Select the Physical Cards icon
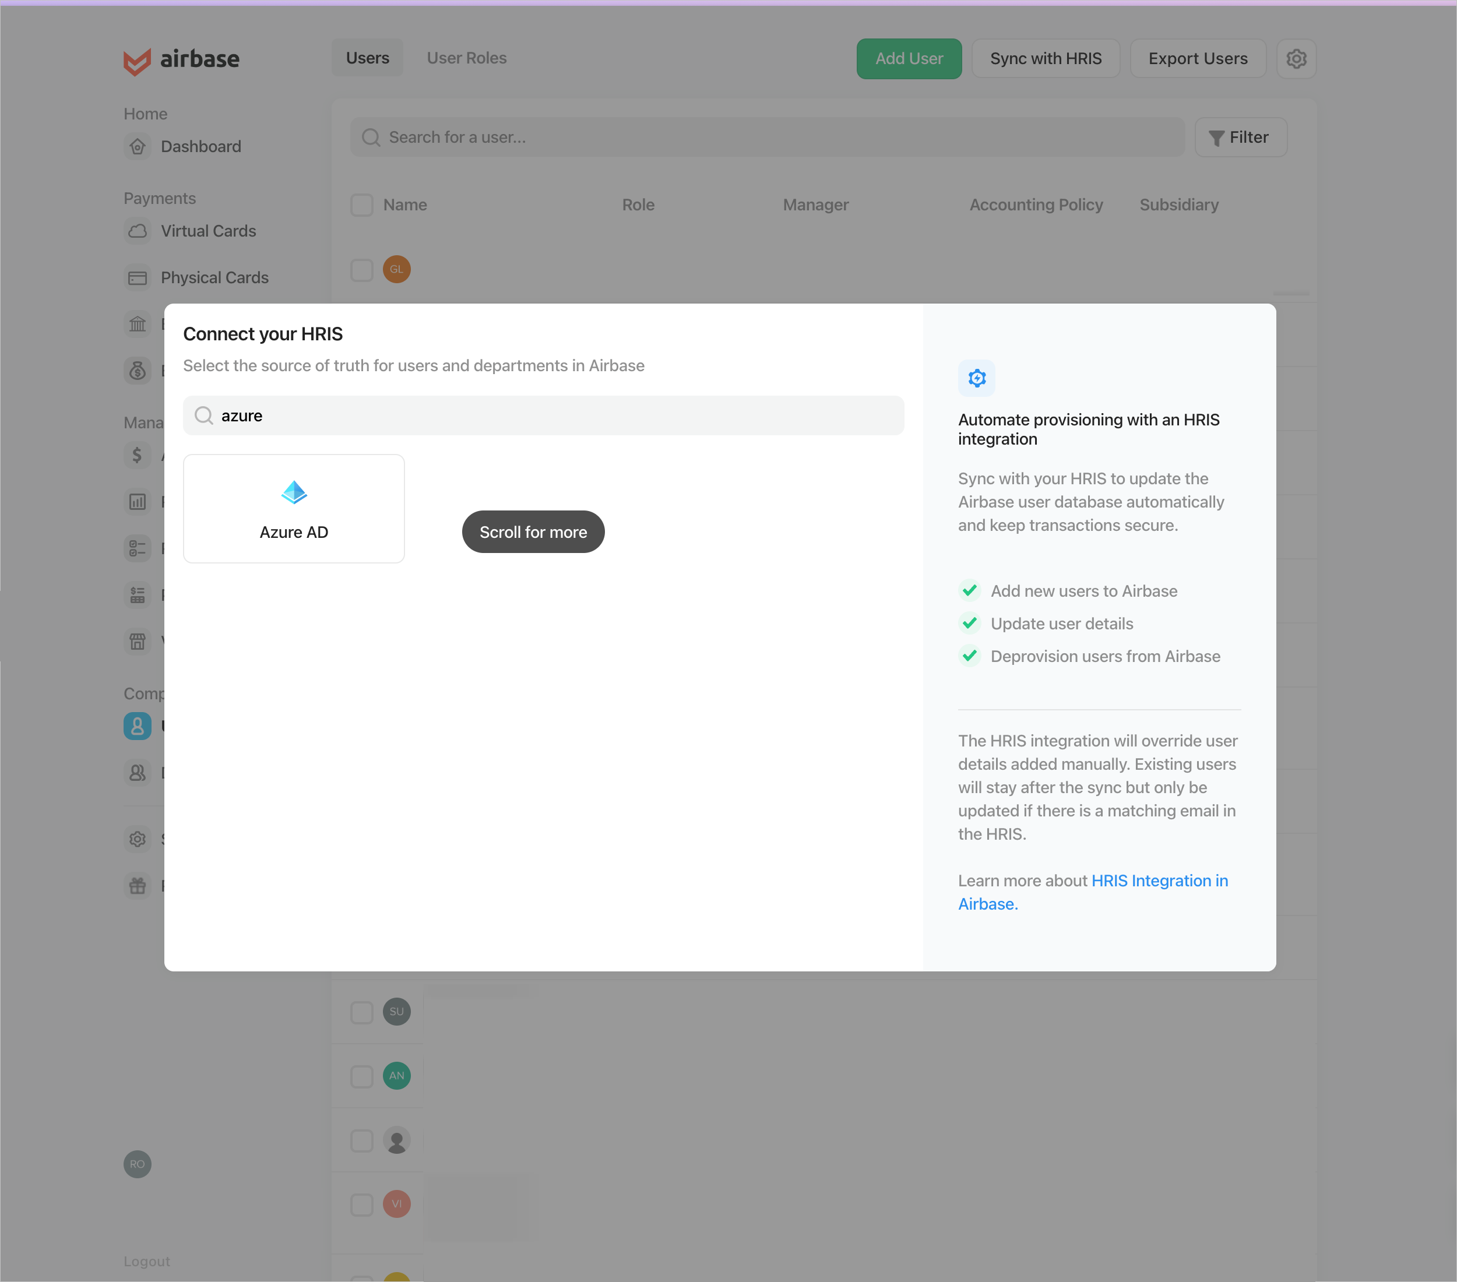Viewport: 1457px width, 1282px height. [x=138, y=276]
